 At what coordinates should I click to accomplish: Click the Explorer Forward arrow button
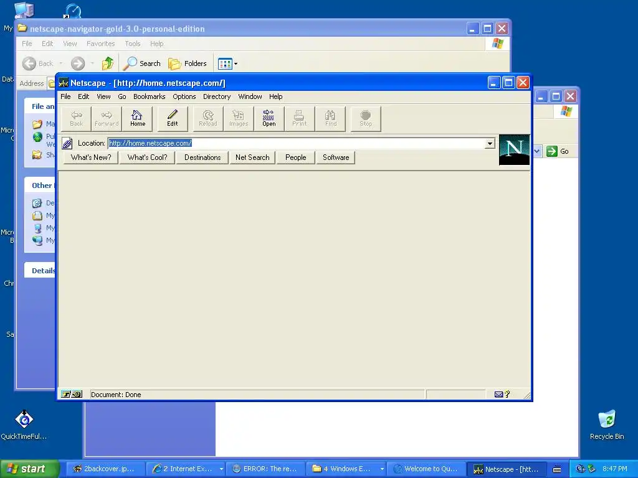coord(78,63)
